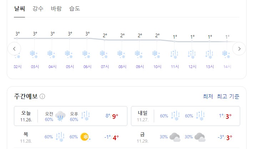Click the sleet icon at 11시
This screenshot has height=149, width=258.
(x=174, y=54)
